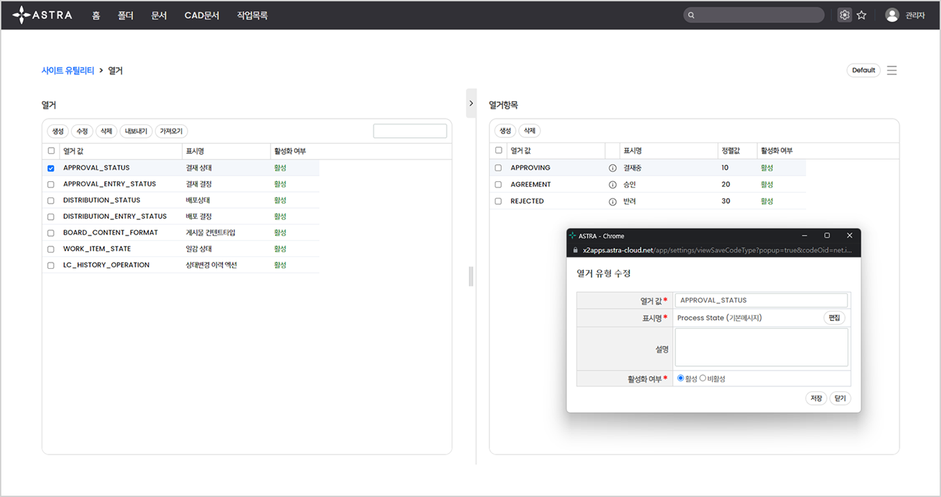Screen dimensions: 941x497
Task: Open the 관리자 user avatar icon
Action: 892,15
